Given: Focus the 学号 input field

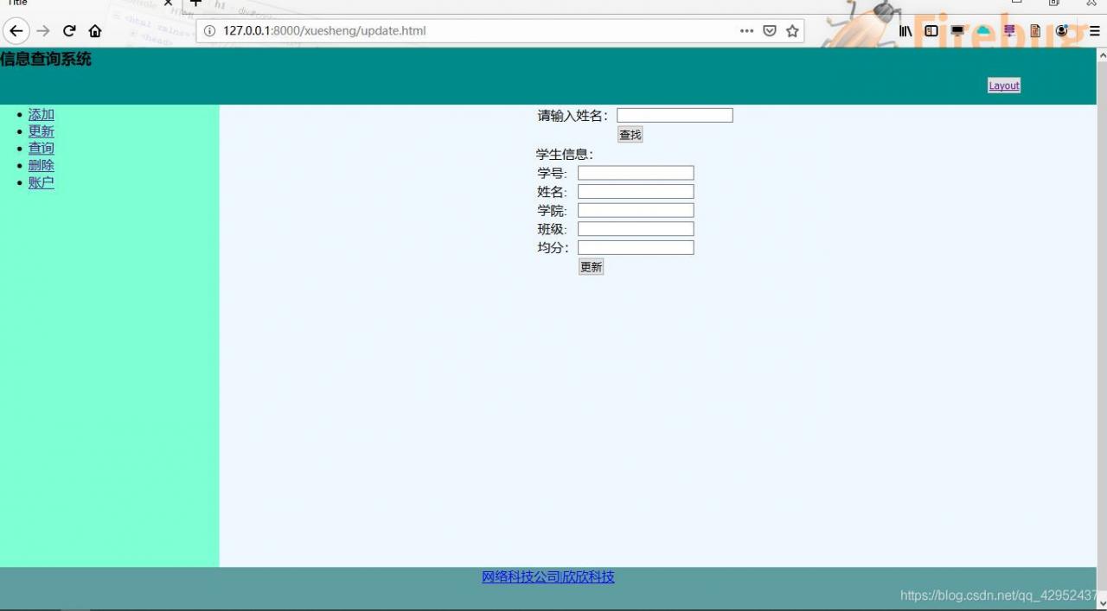Looking at the screenshot, I should (x=636, y=173).
